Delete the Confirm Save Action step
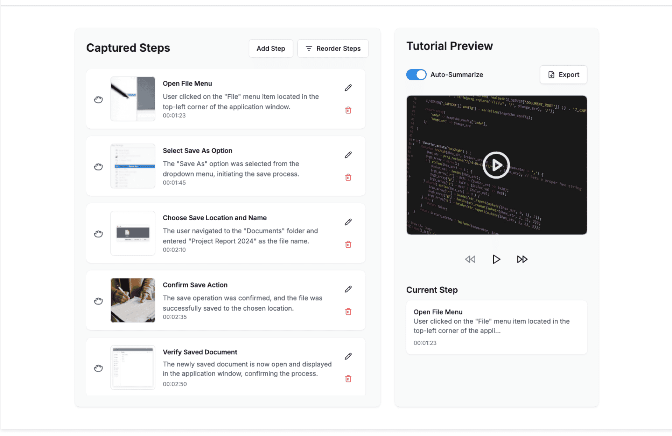672x436 pixels. coord(348,312)
